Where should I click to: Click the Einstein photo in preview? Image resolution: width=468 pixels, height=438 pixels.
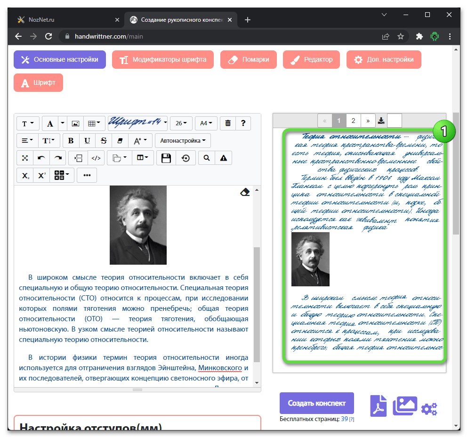pos(310,260)
